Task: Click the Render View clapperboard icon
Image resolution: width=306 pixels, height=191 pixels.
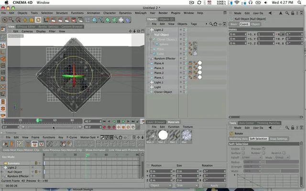Action: pyautogui.click(x=54, y=20)
